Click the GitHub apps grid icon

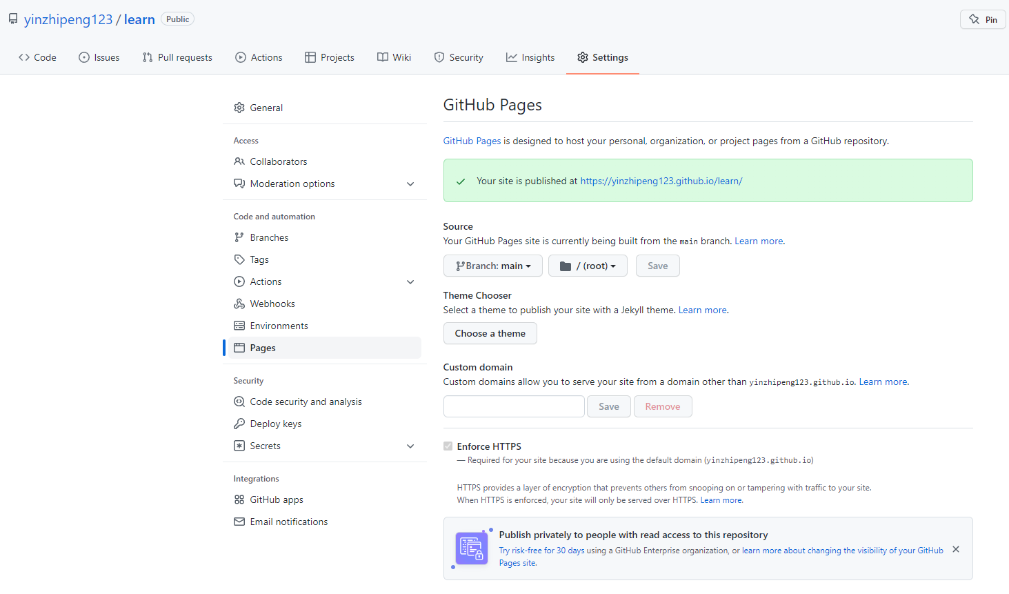point(239,499)
